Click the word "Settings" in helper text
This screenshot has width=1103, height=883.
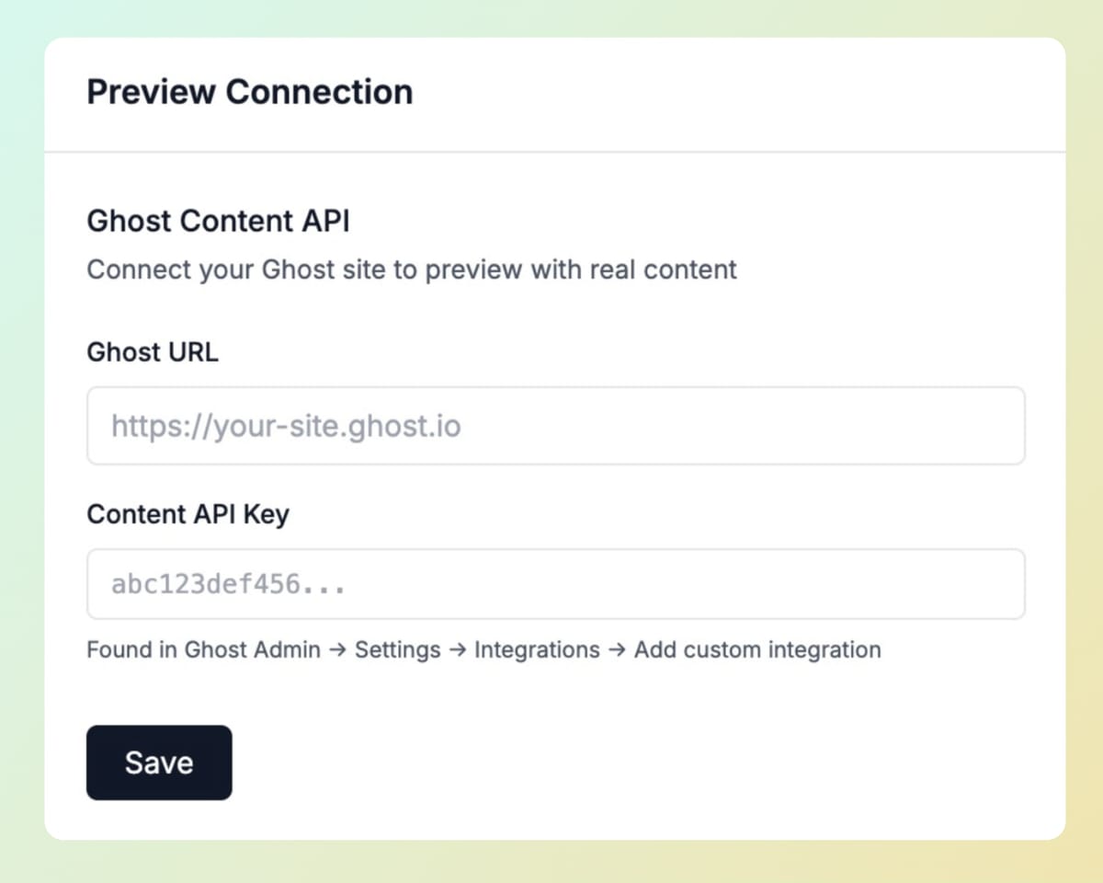[x=397, y=650]
